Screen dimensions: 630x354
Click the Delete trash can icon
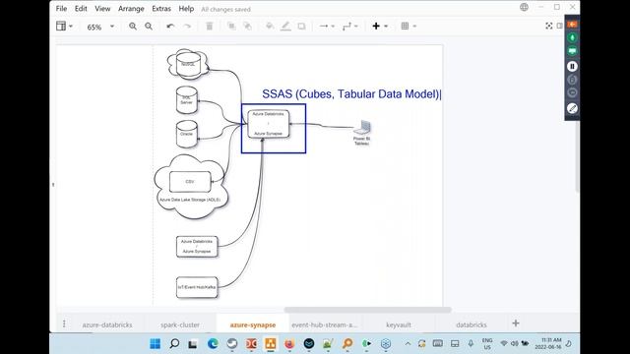coord(210,27)
